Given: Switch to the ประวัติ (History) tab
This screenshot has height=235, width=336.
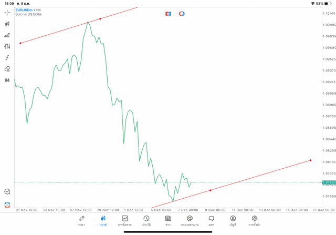Looking at the screenshot, I should coord(146,220).
